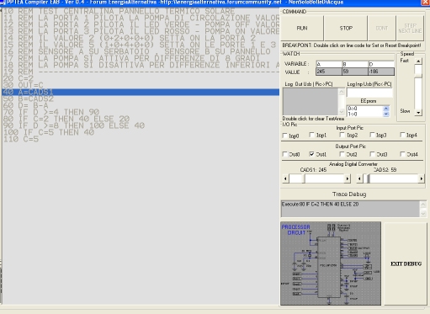This screenshot has height=314, width=430.
Task: Click the Log Out Usb scroll down arrow
Action: (342, 111)
